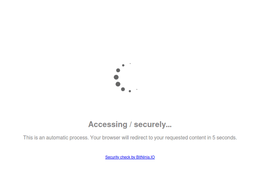Click the "Accessing / securely..." heading
Image resolution: width=260 pixels, height=195 pixels.
(x=130, y=124)
